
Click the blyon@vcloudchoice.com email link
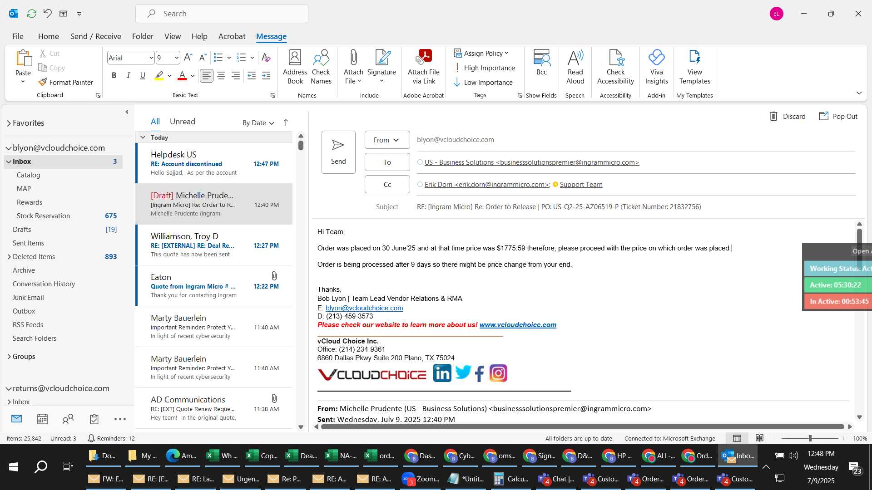coord(364,308)
